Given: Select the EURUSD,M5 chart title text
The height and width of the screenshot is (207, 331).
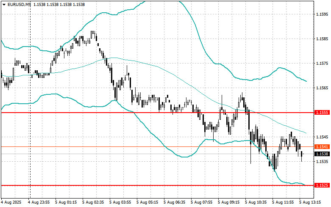Looking at the screenshot, I should tap(18, 4).
